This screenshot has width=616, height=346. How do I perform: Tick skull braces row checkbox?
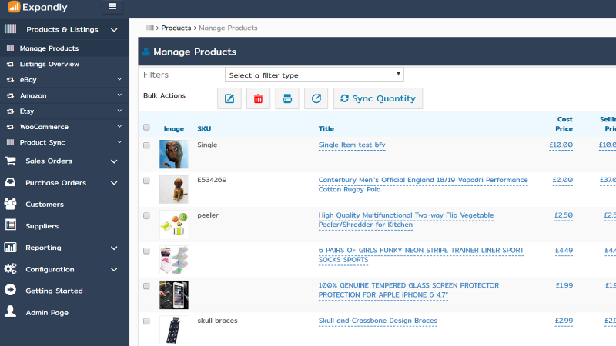pos(146,321)
